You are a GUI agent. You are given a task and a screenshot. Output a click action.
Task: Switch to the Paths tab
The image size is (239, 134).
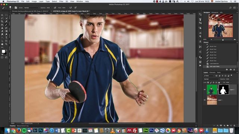[x=219, y=73]
